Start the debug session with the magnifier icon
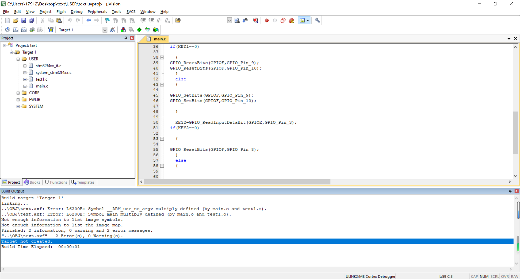520x279 pixels. [256, 20]
